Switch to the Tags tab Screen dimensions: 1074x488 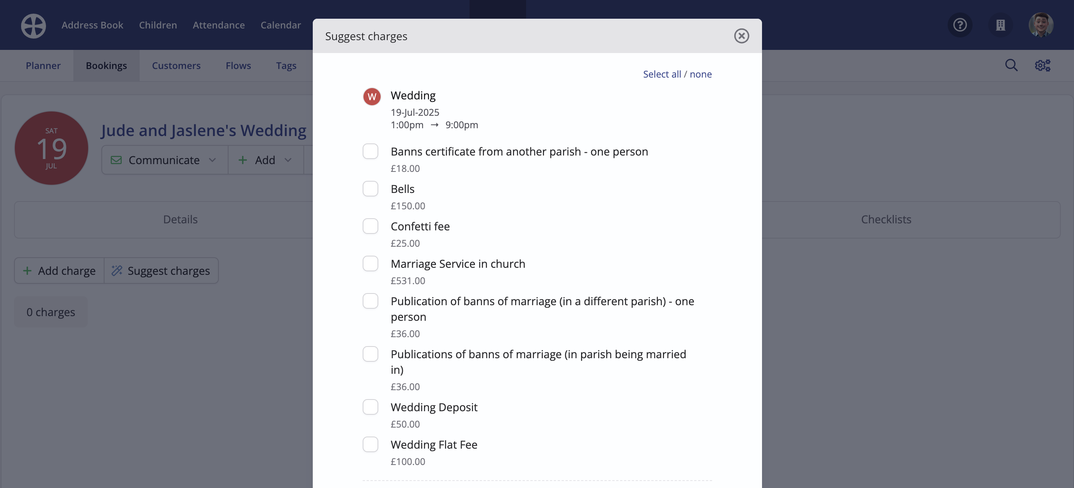pyautogui.click(x=286, y=65)
